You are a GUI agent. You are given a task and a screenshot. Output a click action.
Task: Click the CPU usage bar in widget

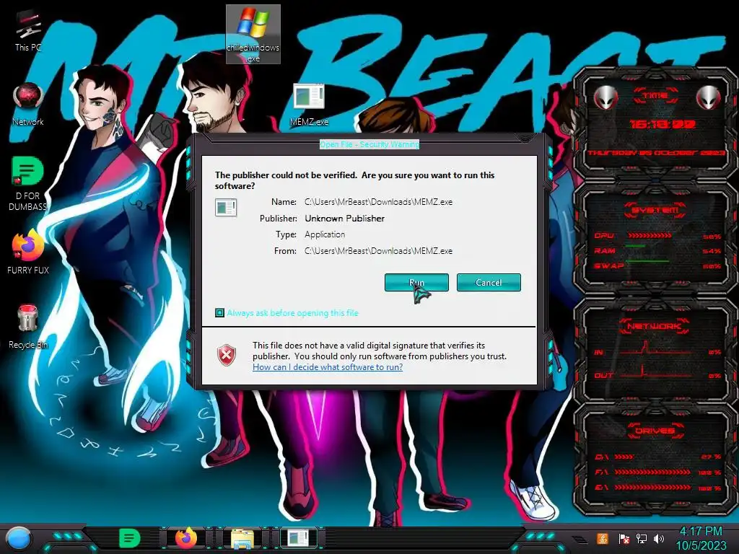click(x=650, y=235)
